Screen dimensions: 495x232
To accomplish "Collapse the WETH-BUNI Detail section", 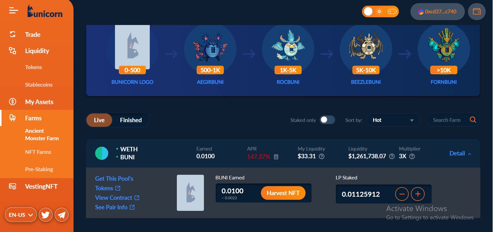I will 460,153.
